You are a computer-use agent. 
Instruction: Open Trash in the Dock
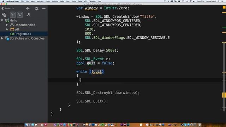(x=200, y=125)
